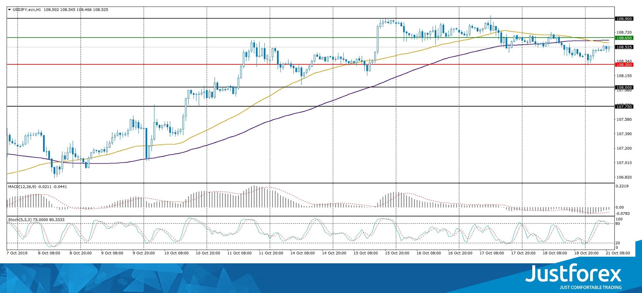Click the MACD scale value -0.0783
The image size is (642, 293).
coord(623,213)
